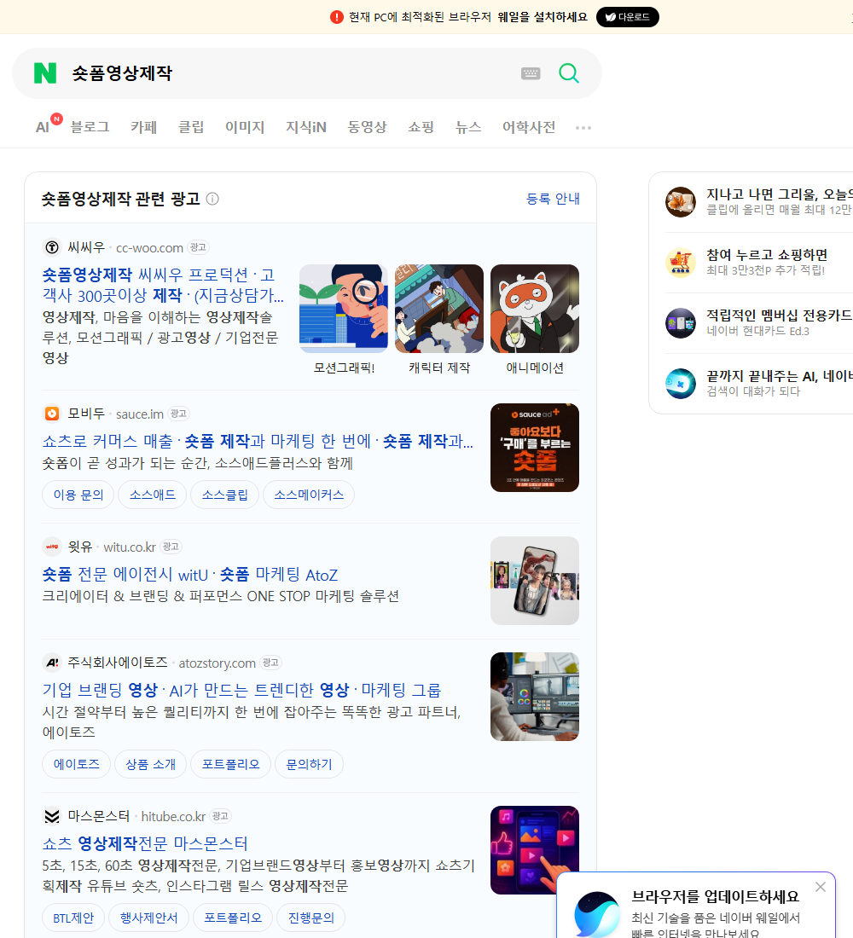
Task: Open the 캐릭터 제작 thumbnail image
Action: pyautogui.click(x=439, y=309)
